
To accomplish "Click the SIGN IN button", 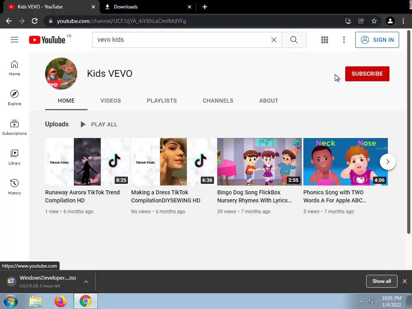I will click(377, 40).
